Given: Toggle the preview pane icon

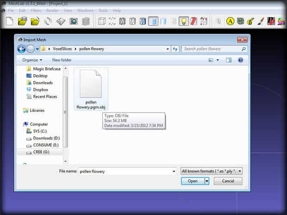Looking at the screenshot, I should click(229, 60).
